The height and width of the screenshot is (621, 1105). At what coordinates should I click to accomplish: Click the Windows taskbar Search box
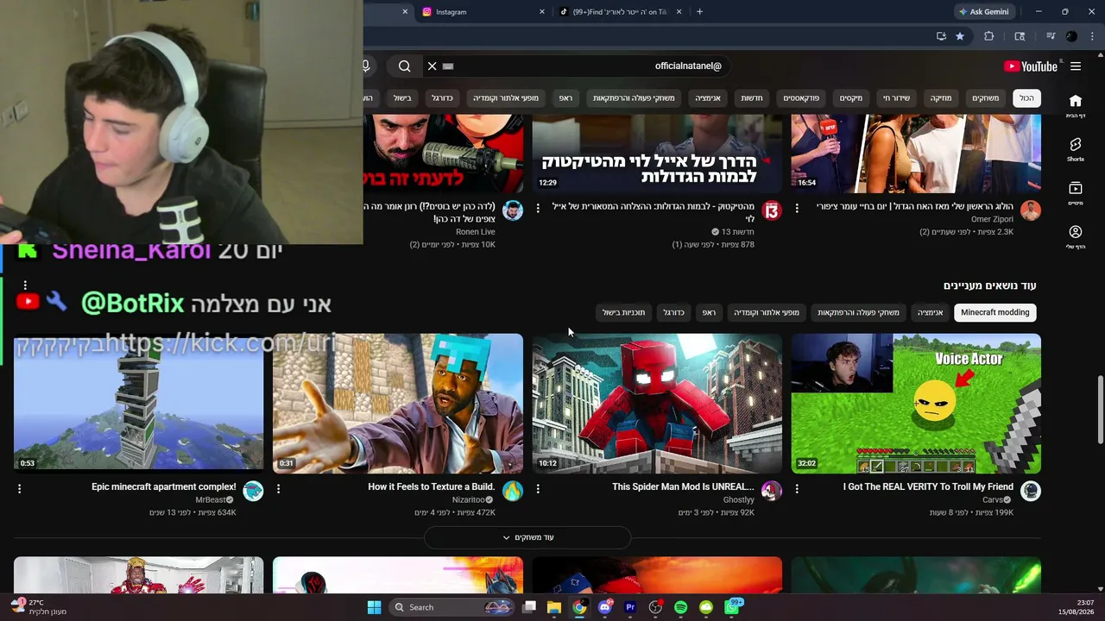[451, 607]
